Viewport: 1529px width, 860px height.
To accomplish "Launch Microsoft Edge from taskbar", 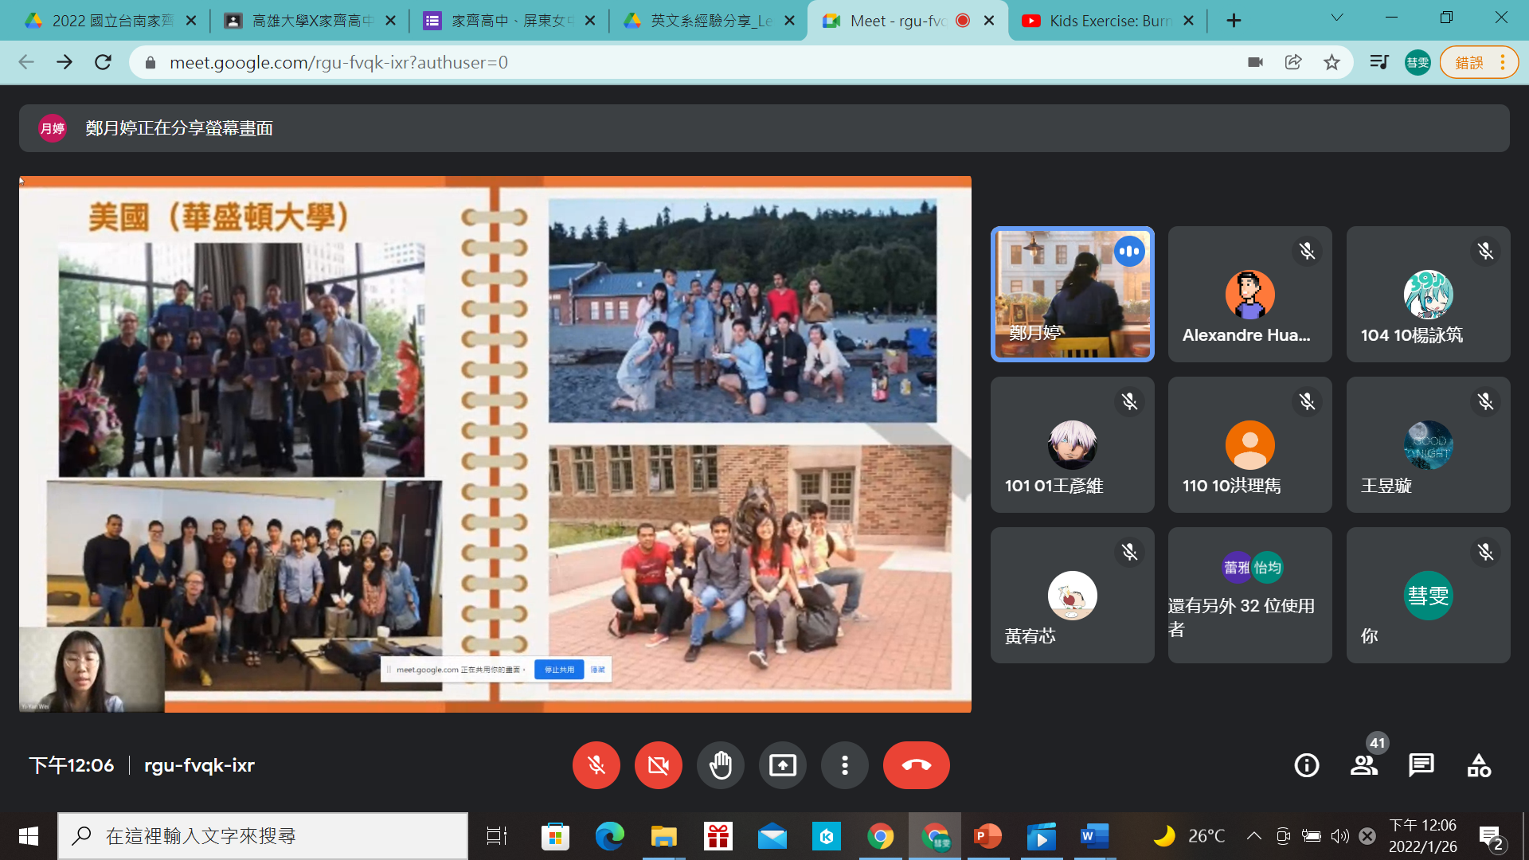I will (x=609, y=836).
